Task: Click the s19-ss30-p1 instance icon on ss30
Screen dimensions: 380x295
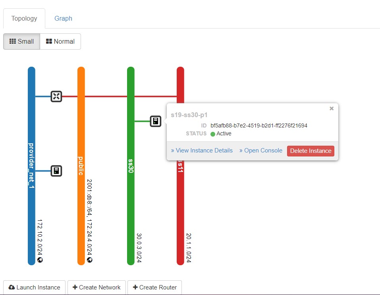Action: [x=156, y=121]
